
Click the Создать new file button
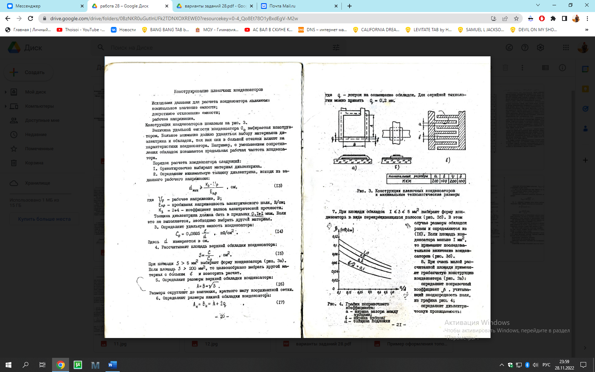[x=28, y=72]
